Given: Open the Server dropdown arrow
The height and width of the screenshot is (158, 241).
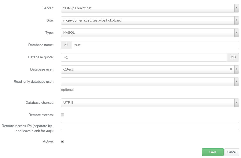Looking at the screenshot, I should pyautogui.click(x=237, y=8).
